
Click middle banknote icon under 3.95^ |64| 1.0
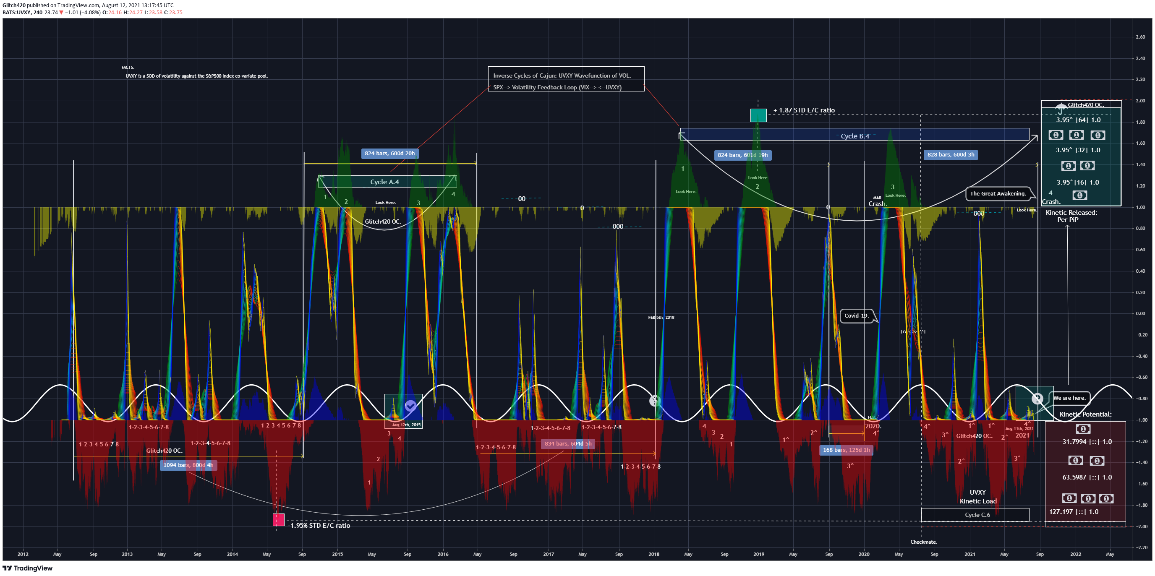coord(1077,135)
